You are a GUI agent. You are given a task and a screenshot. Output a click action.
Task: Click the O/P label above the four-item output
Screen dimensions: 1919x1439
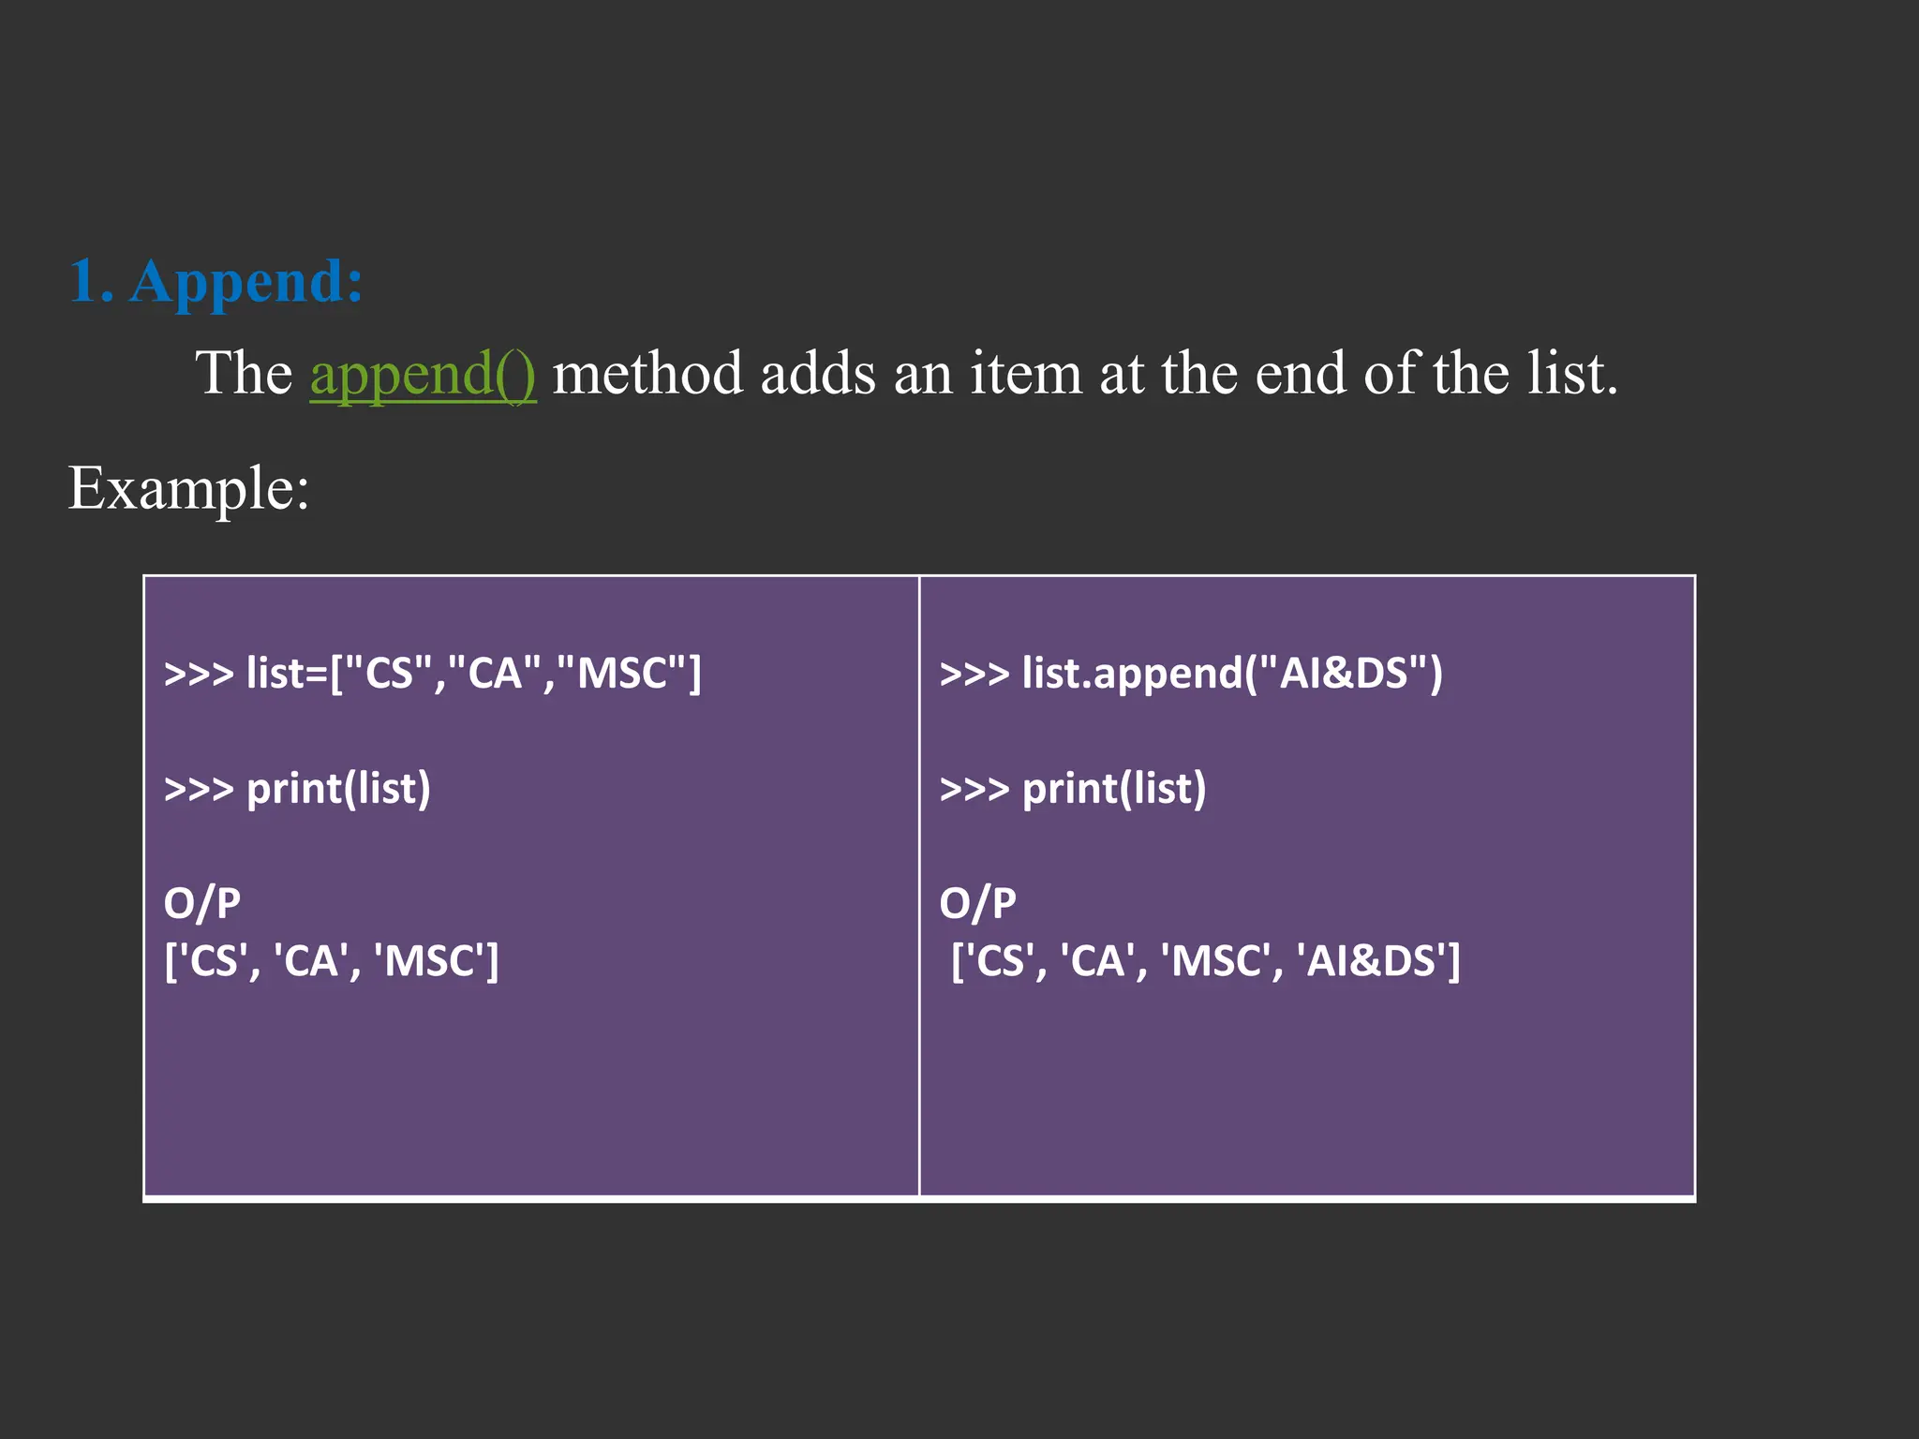977,903
